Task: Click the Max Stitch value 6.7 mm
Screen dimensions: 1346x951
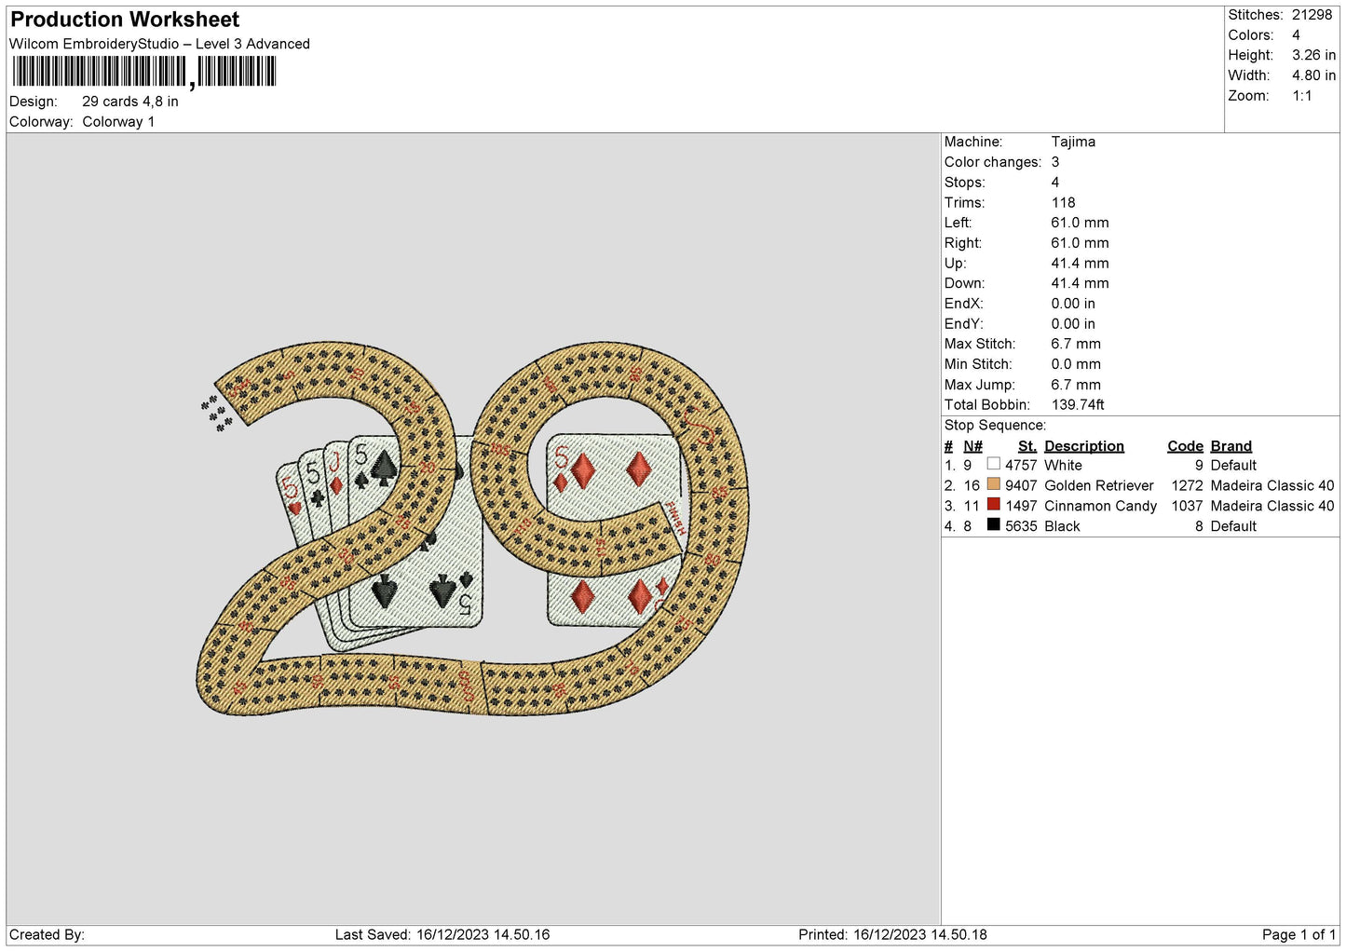Action: (1076, 344)
